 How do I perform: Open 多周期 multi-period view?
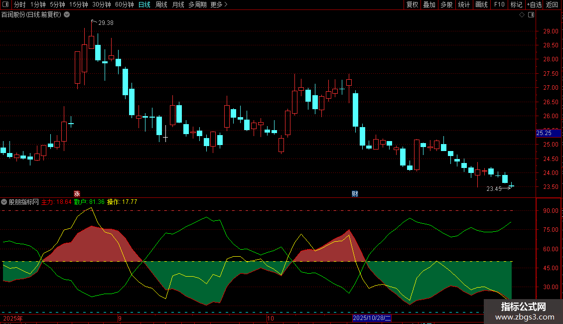(x=197, y=4)
